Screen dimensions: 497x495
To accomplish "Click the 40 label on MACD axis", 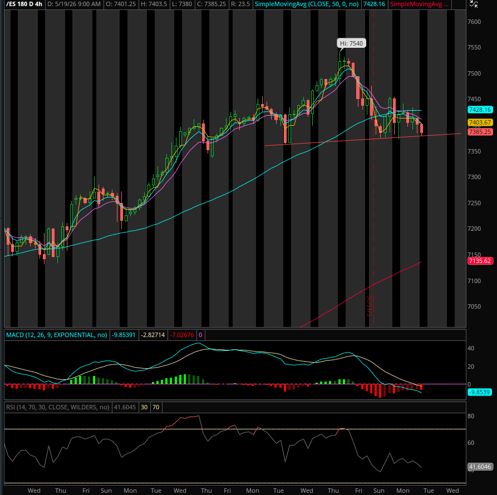I will (x=471, y=348).
